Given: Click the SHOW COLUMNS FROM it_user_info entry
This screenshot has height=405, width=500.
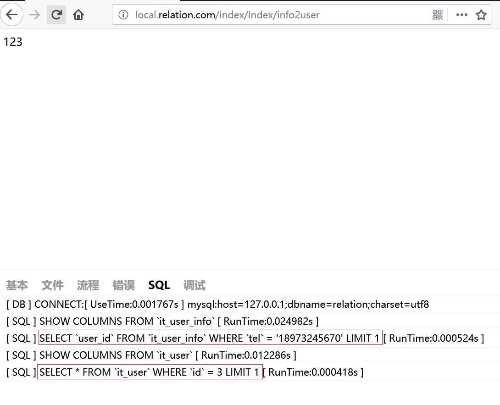Looking at the screenshot, I should click(x=162, y=321).
